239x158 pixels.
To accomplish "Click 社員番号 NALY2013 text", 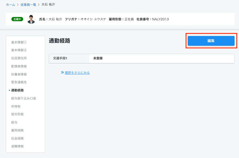I will 153,19.
